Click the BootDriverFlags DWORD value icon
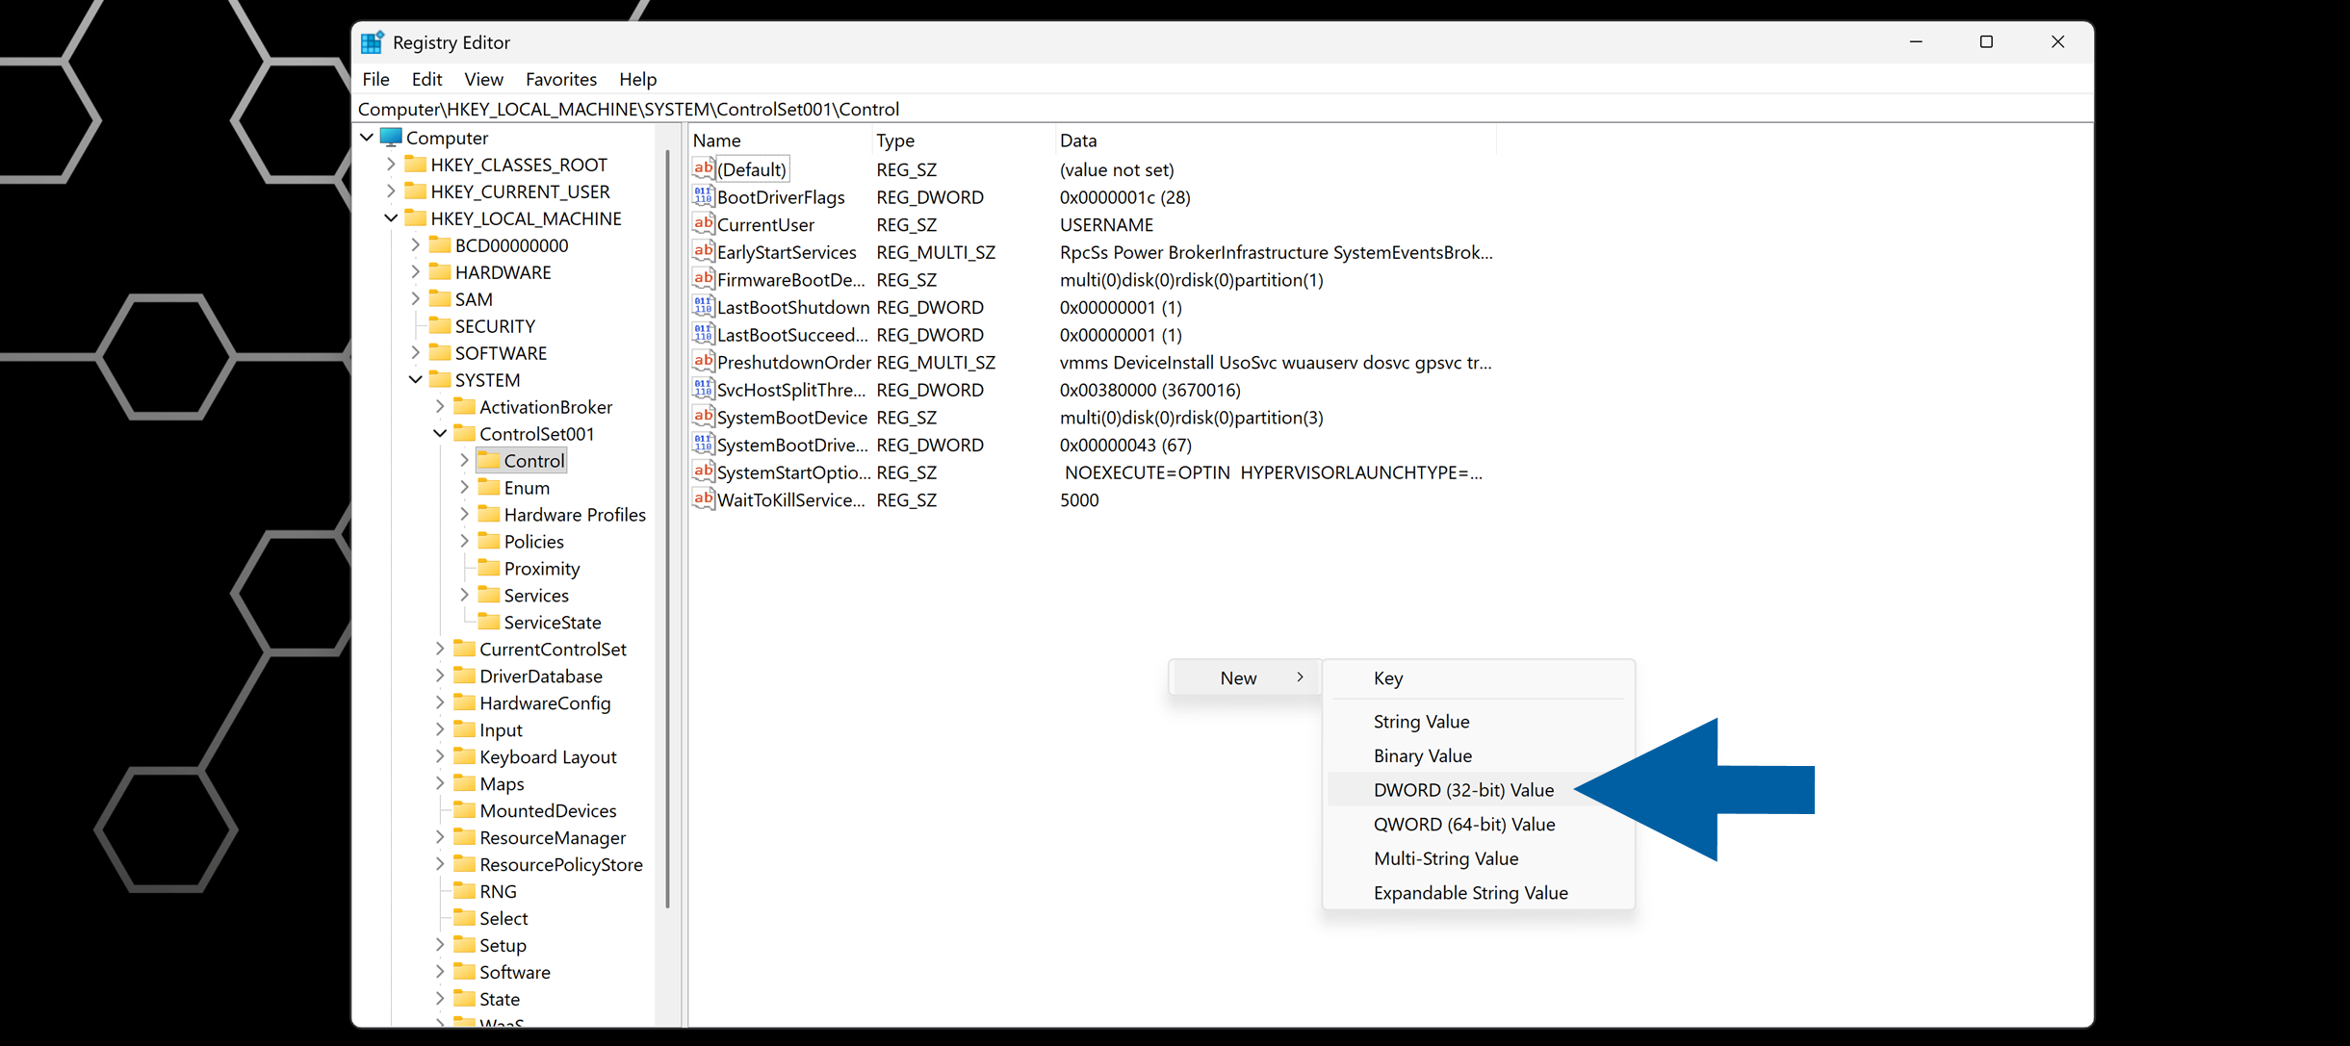Viewport: 2350px width, 1046px height. (703, 197)
